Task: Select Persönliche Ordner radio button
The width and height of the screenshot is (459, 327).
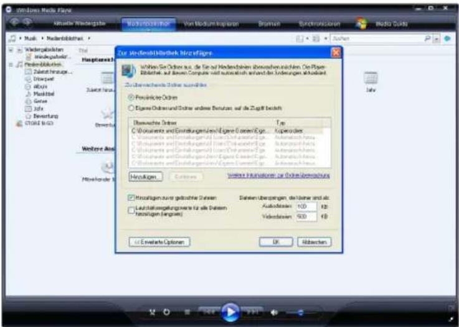Action: tap(131, 98)
